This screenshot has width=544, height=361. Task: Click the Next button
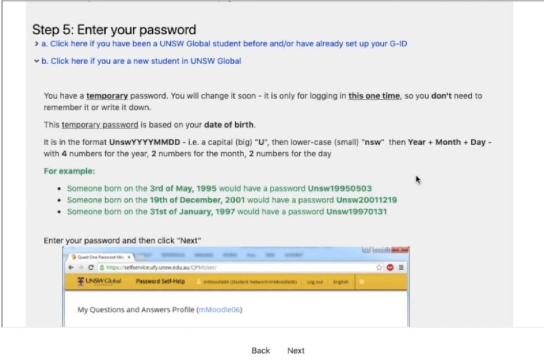[296, 351]
